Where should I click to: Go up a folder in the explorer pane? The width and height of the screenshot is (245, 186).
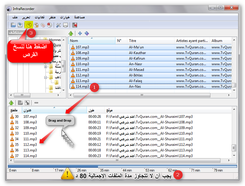71,33
